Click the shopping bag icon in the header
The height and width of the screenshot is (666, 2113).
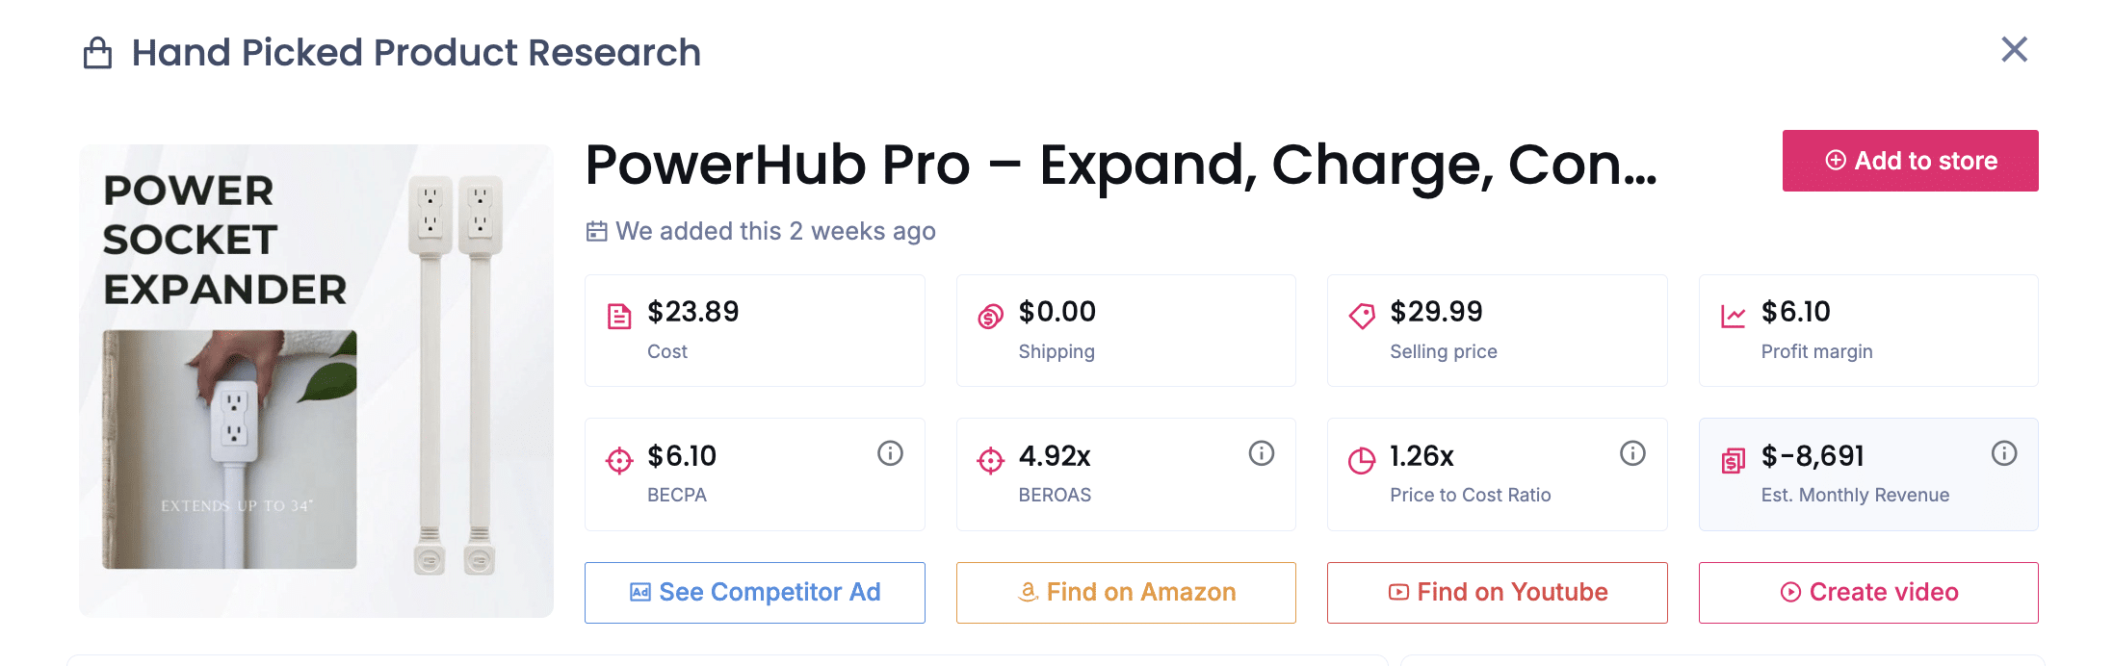[95, 53]
